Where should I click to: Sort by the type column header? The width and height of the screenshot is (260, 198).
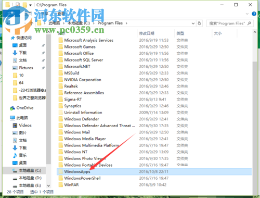pyautogui.click(x=180, y=33)
